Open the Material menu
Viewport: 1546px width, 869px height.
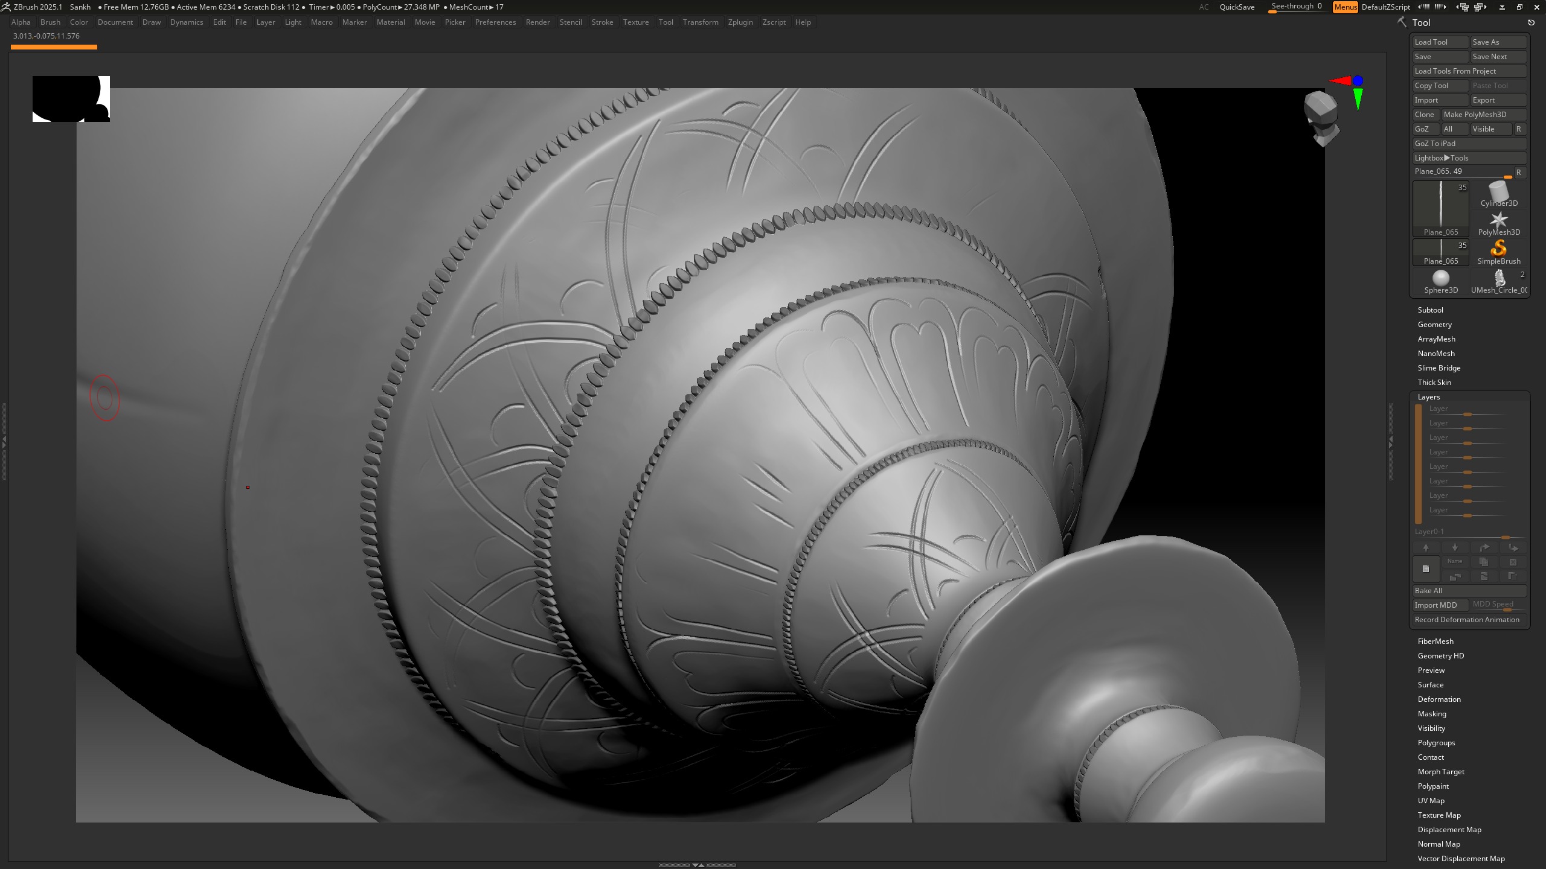point(391,22)
